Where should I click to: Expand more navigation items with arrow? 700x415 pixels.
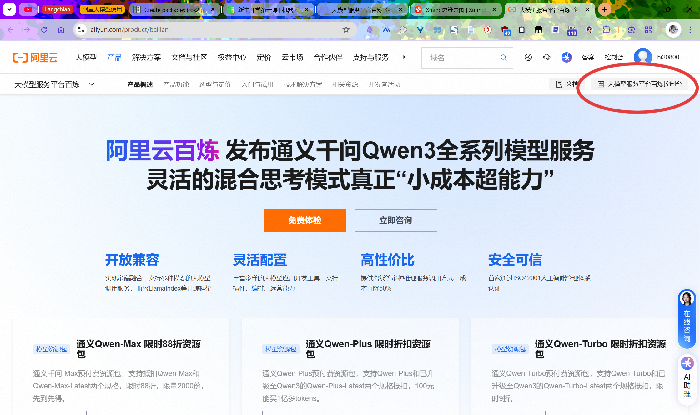coord(404,57)
